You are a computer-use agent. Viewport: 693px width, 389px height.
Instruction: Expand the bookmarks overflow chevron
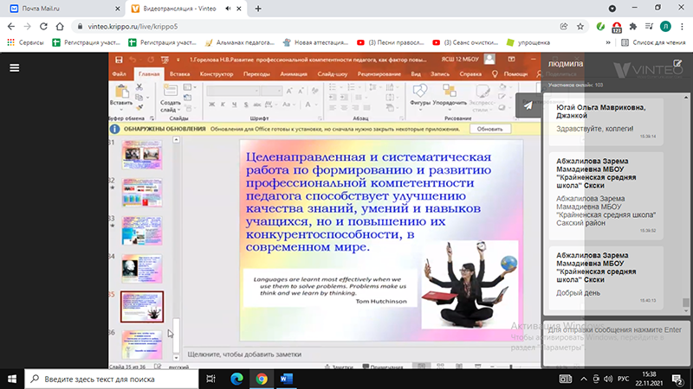coord(608,42)
